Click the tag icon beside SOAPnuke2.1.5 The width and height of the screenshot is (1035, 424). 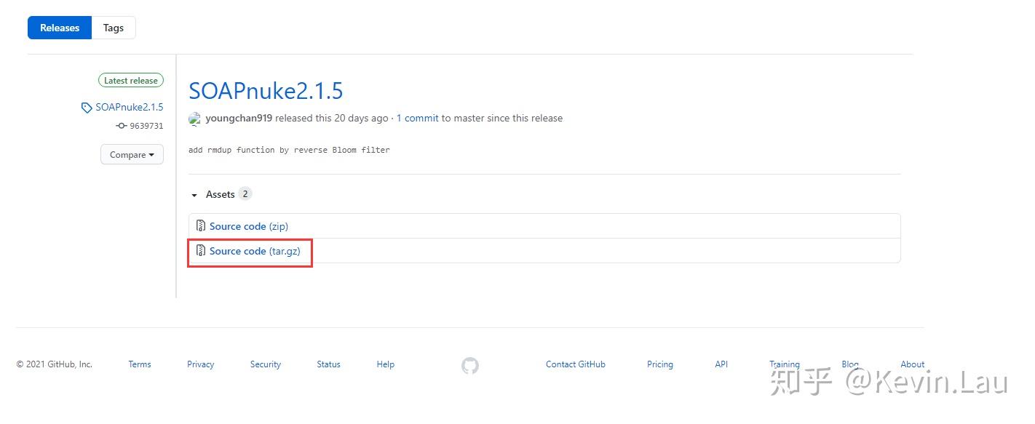[87, 108]
